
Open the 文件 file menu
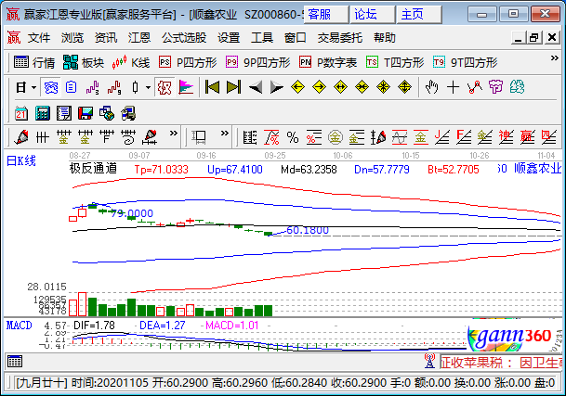39,37
